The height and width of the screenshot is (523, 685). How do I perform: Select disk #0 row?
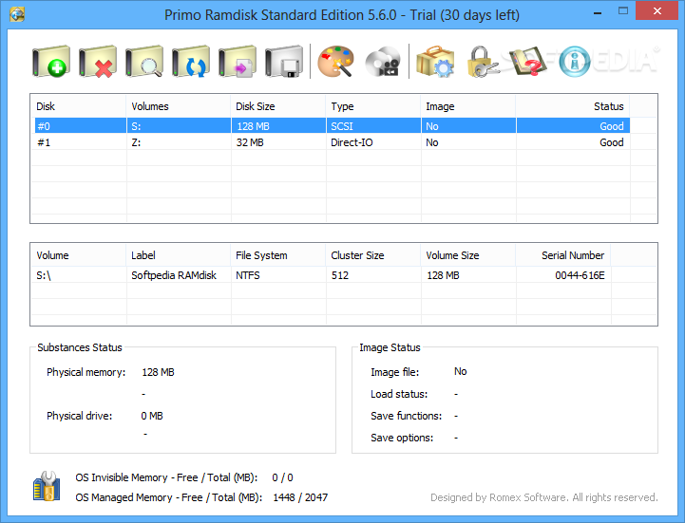pyautogui.click(x=332, y=126)
